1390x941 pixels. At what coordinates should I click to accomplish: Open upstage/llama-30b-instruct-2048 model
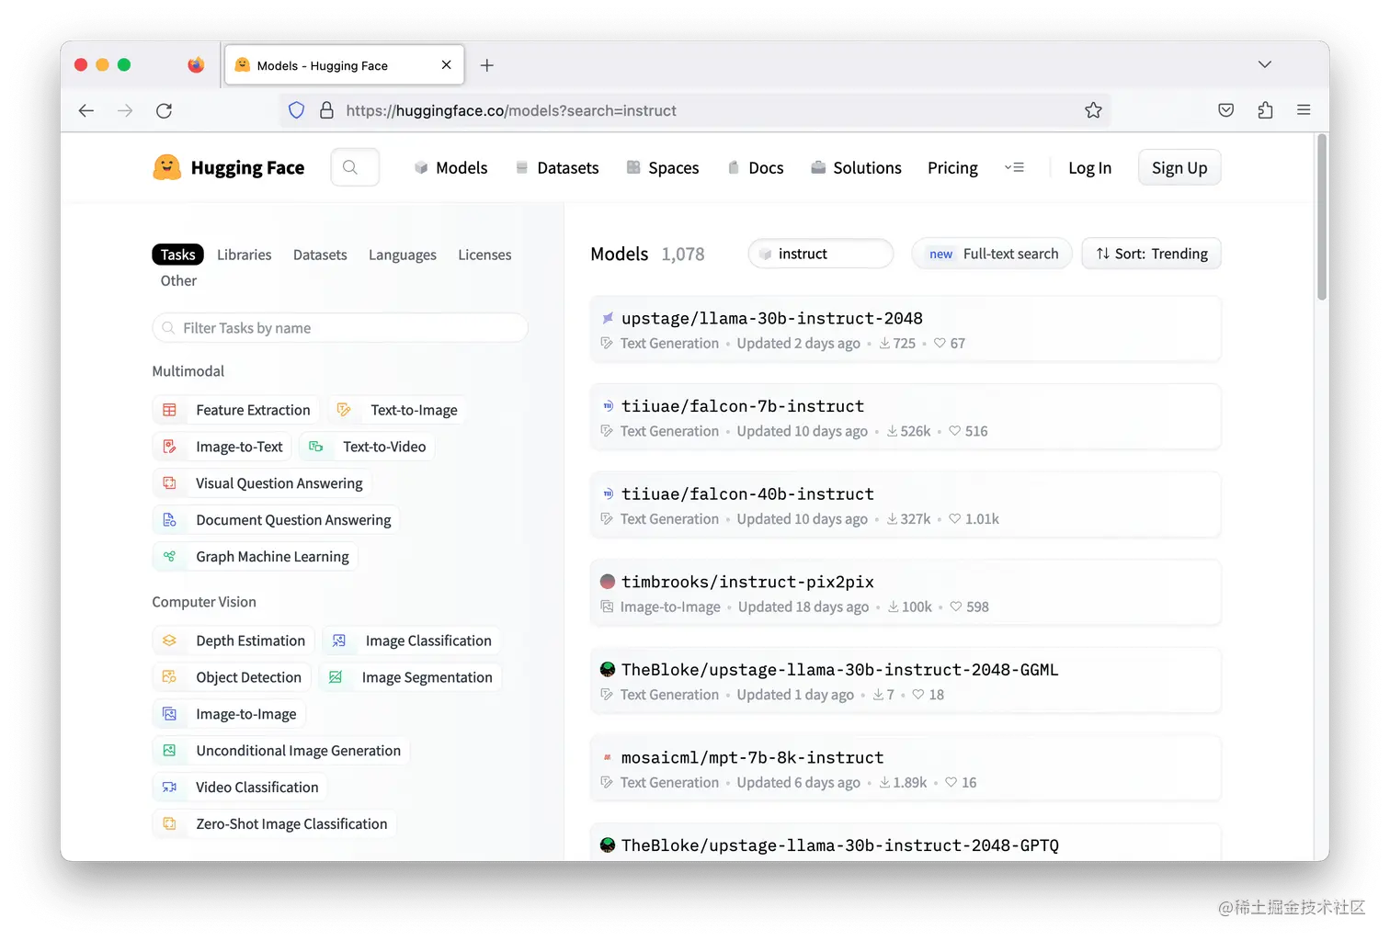[x=906, y=329]
